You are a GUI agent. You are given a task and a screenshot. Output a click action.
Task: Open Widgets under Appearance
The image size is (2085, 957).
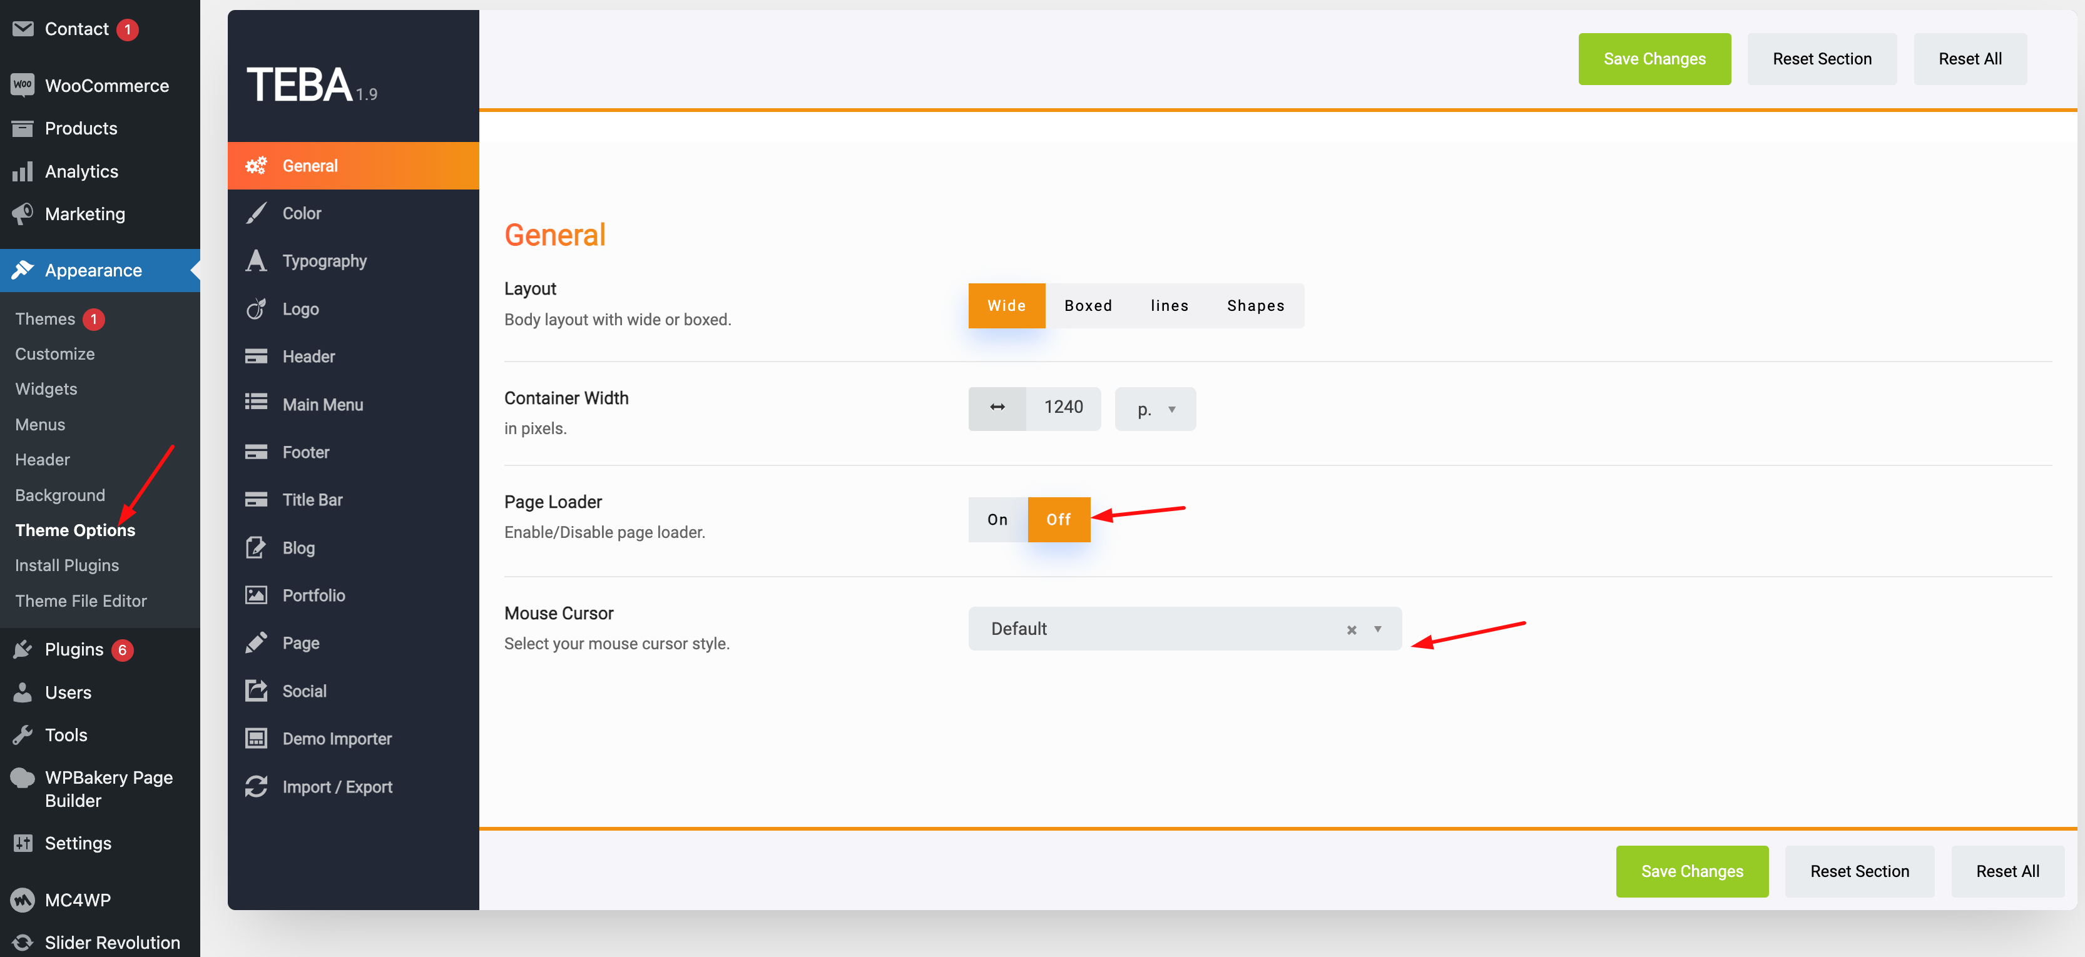[x=46, y=389]
